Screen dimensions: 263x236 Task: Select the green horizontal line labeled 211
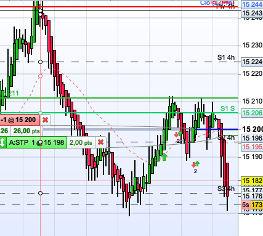point(119,98)
